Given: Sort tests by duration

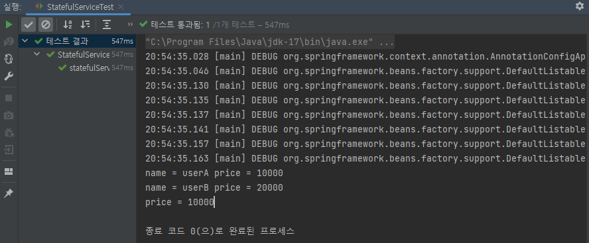Looking at the screenshot, I should point(86,24).
